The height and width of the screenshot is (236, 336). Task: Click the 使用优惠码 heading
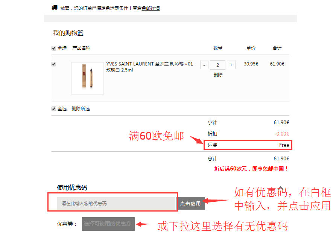tap(72, 187)
